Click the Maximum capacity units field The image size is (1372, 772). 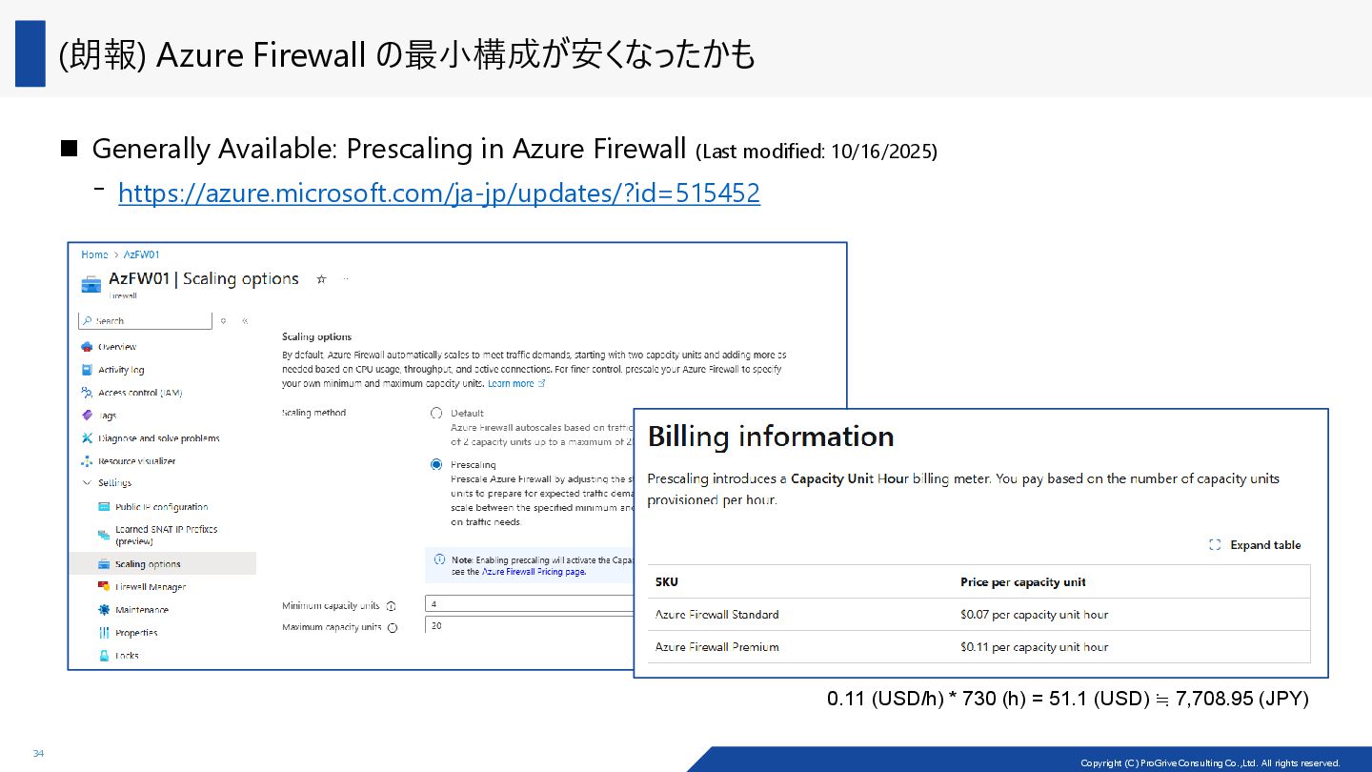coord(530,626)
